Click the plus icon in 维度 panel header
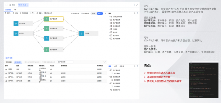 [x=137, y=13]
